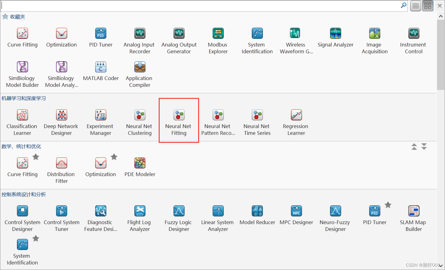
Task: Expand section with double down arrow
Action: (x=424, y=147)
